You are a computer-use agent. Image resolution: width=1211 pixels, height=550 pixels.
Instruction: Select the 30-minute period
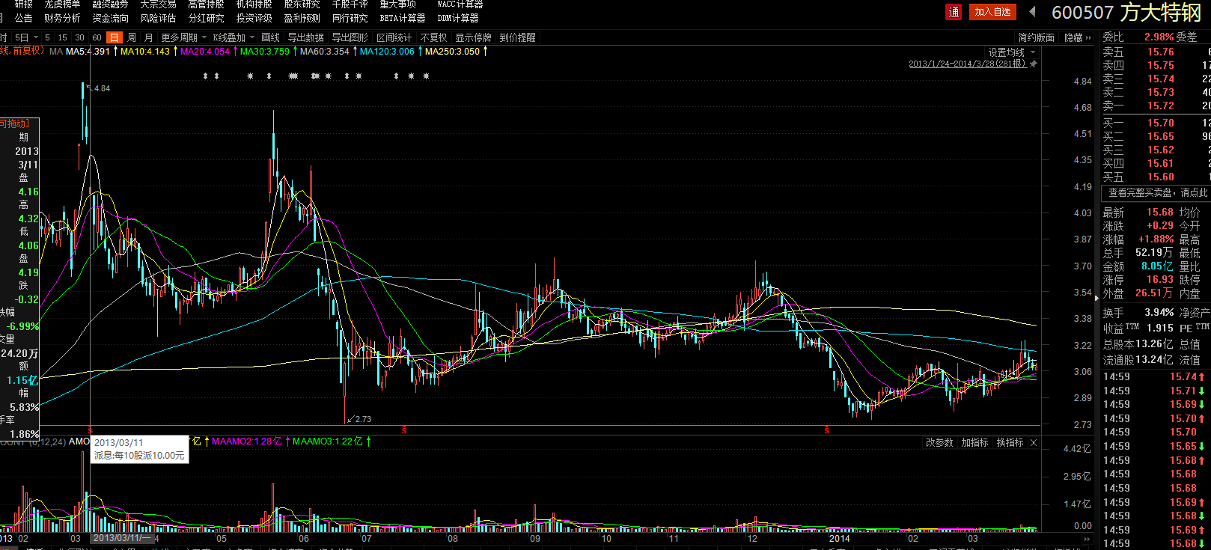(79, 37)
